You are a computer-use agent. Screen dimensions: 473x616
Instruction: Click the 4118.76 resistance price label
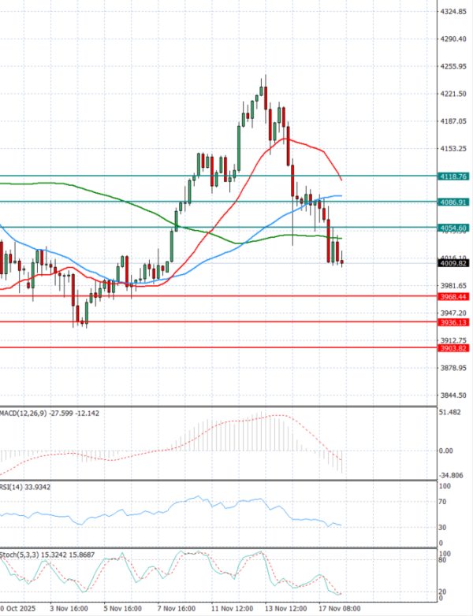tap(453, 176)
